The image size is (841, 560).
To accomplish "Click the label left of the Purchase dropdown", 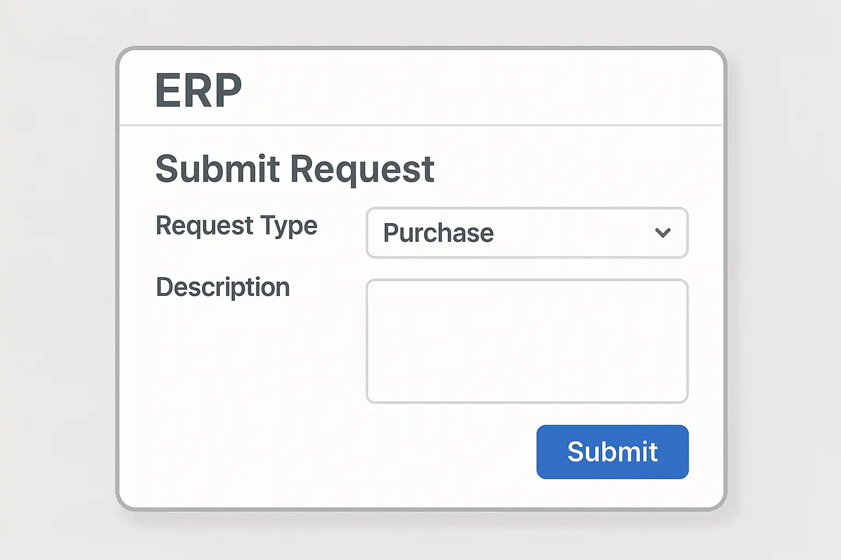I will 237,225.
